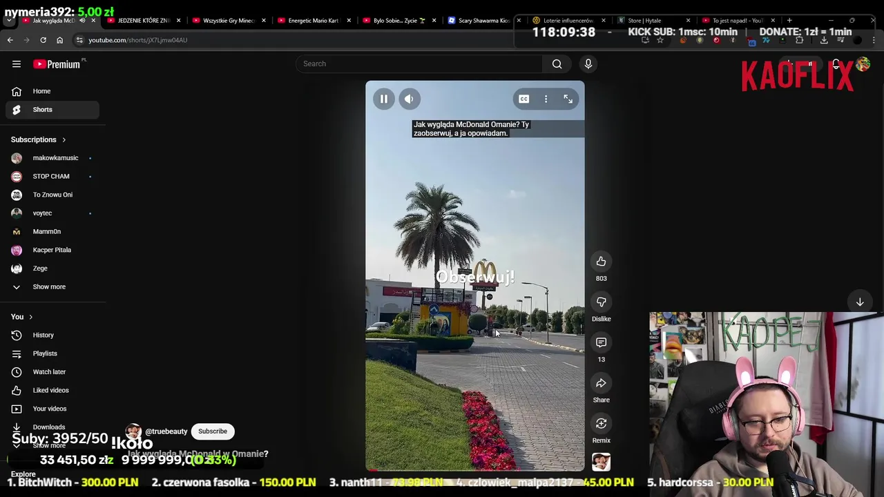This screenshot has width=884, height=497.
Task: Expand the Subscriptions section chevron
Action: 64,140
